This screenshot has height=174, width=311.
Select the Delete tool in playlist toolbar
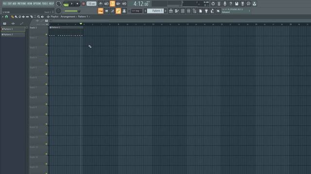[x=20, y=17]
